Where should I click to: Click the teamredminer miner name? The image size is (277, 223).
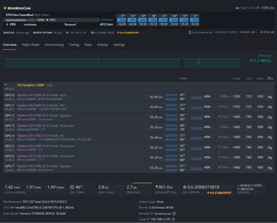pyautogui.click(x=16, y=20)
